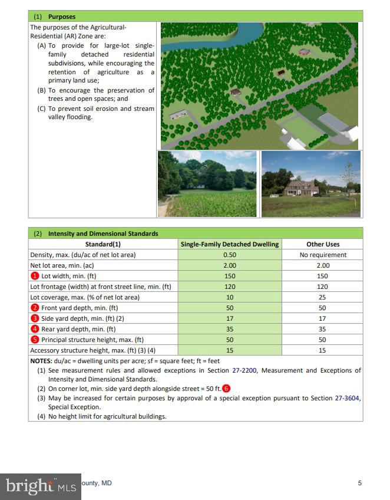Click red marker 1 beside Lot width
The width and height of the screenshot is (390, 500).
(35, 276)
